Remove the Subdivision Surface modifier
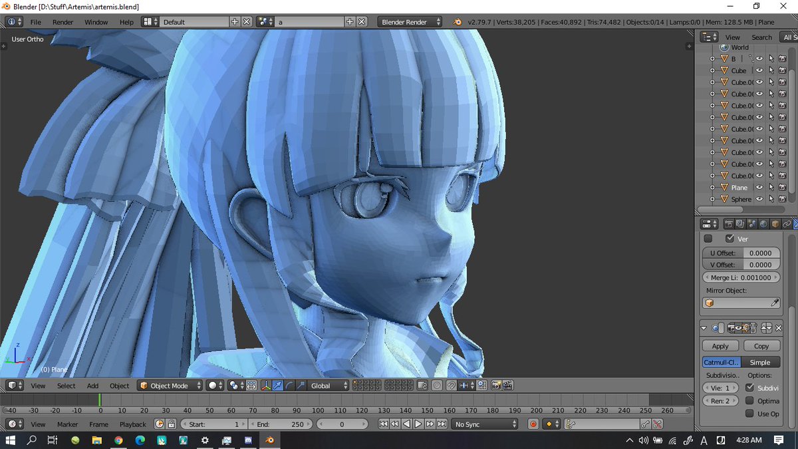 778,327
